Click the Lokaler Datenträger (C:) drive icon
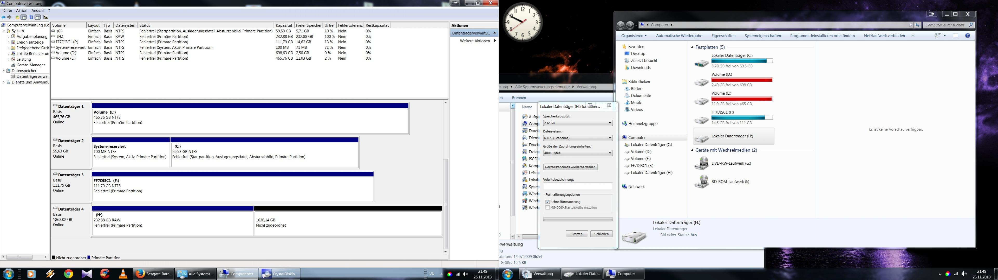Viewport: 998px width, 280px height. click(701, 63)
